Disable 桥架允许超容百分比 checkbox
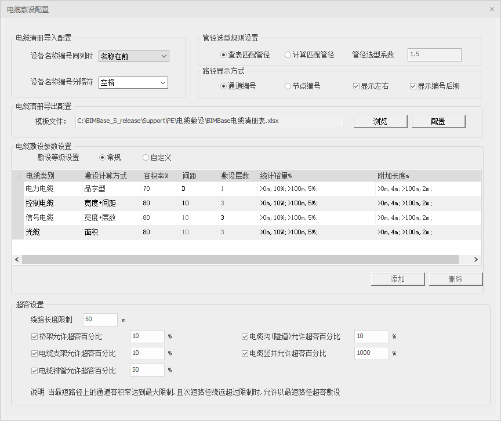This screenshot has height=421, width=501. [34, 336]
